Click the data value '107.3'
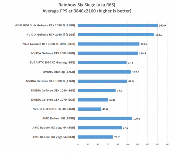Viewport: 174px width, 154px height. coord(136,72)
